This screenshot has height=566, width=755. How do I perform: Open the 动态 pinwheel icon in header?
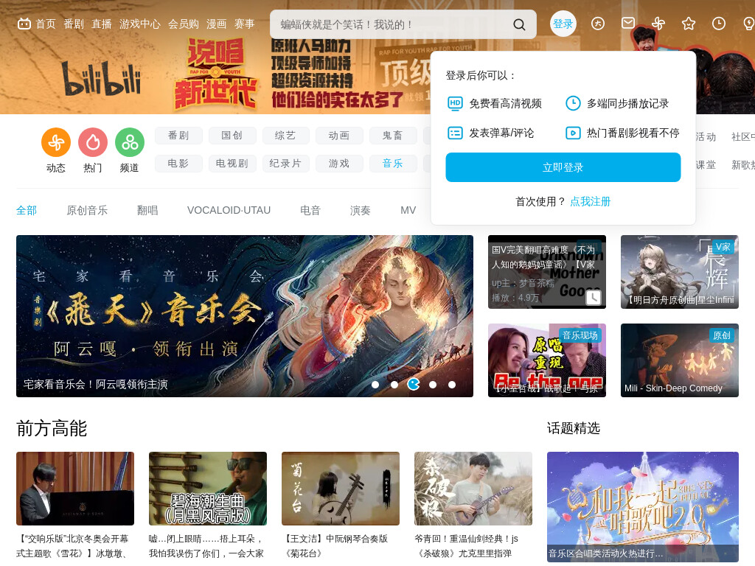click(x=658, y=24)
